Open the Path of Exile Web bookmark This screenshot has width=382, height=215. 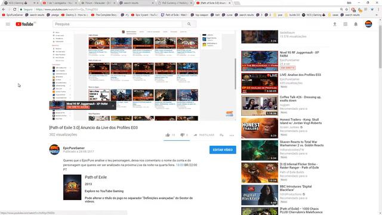(x=174, y=15)
